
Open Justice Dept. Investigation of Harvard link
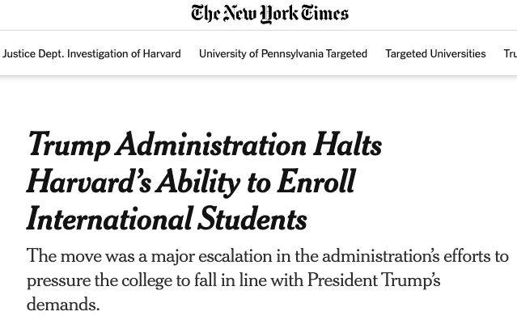pyautogui.click(x=91, y=53)
